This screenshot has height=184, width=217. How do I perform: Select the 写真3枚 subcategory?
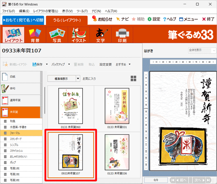(x=21, y=180)
